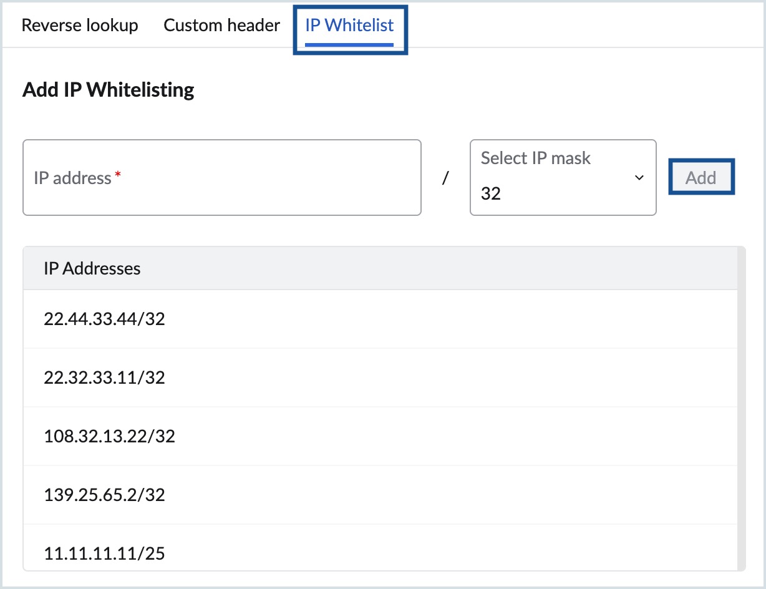Click the IP address input field
766x589 pixels.
tap(222, 178)
